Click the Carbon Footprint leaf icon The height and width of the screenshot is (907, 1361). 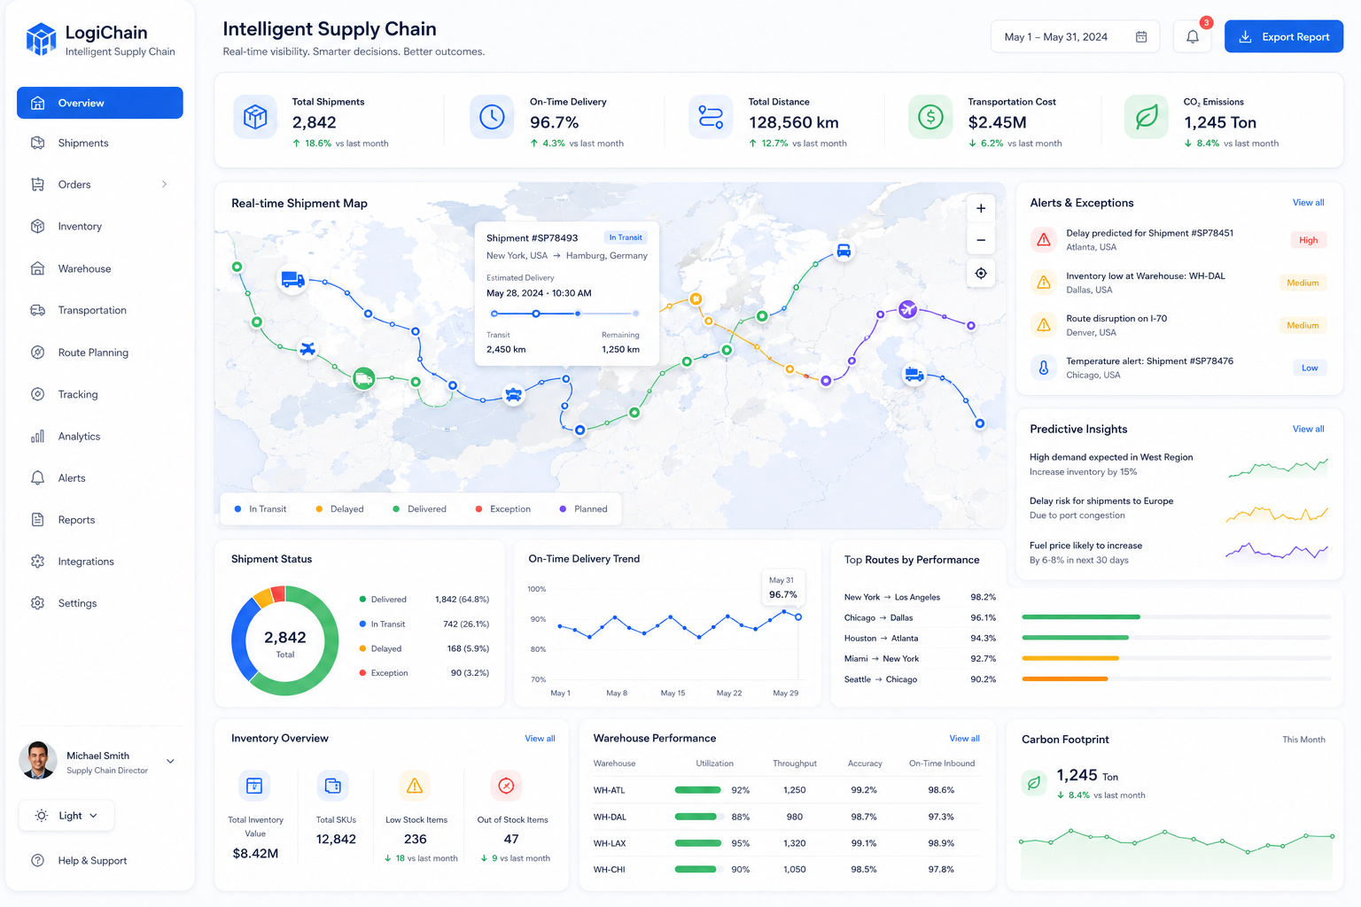click(x=1034, y=783)
